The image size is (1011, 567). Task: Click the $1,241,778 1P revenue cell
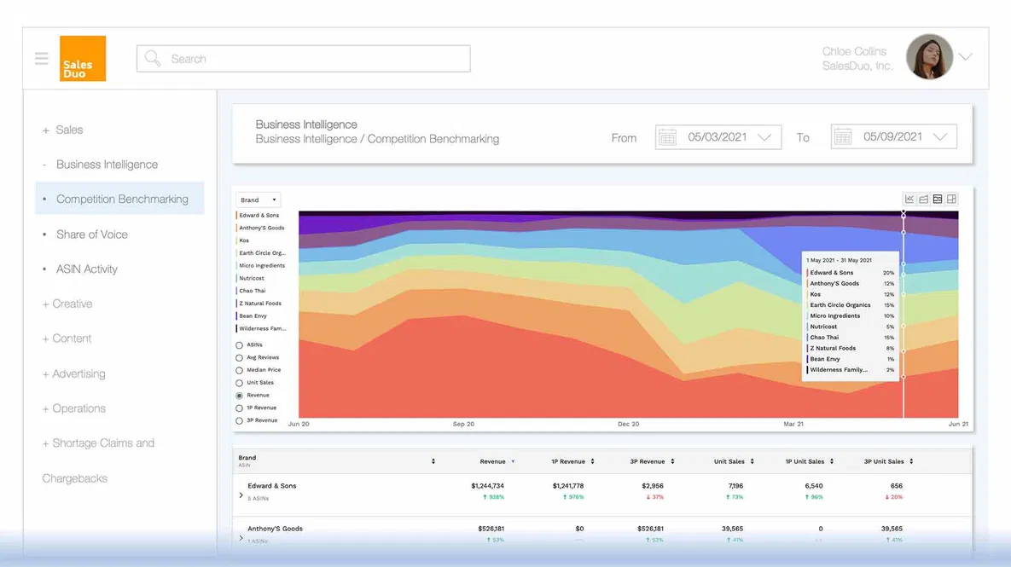pos(568,486)
